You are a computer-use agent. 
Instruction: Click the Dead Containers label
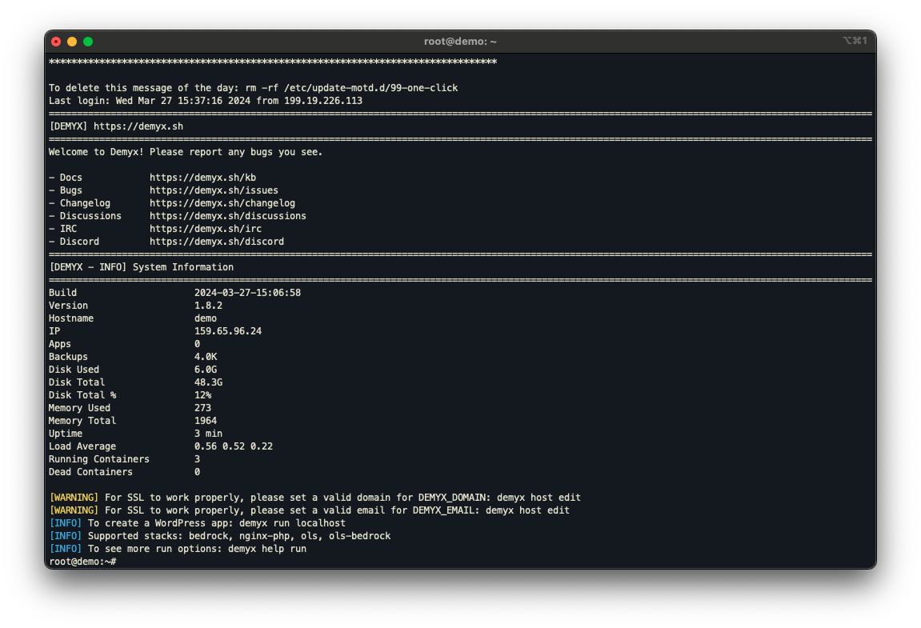click(90, 472)
